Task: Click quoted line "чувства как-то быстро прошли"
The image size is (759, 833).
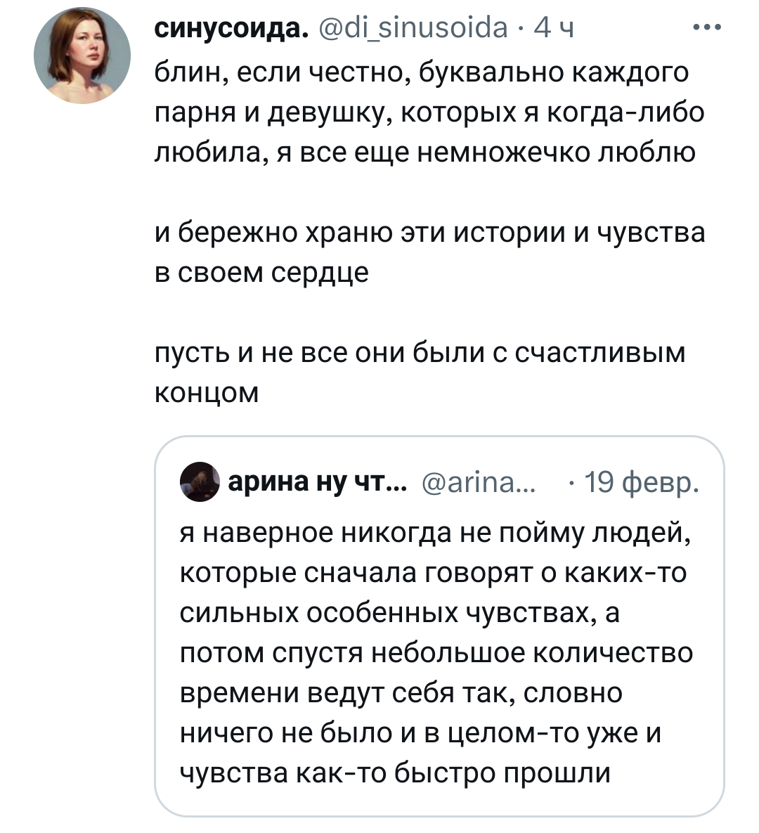Action: pos(396,773)
